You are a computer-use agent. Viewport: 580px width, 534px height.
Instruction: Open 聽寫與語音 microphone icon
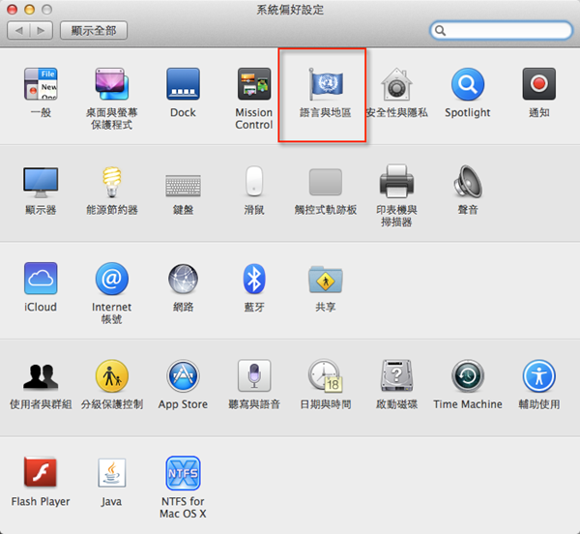point(254,375)
